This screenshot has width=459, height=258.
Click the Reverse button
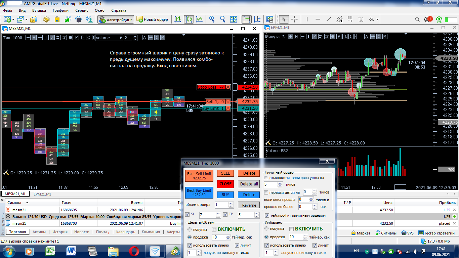pyautogui.click(x=249, y=205)
